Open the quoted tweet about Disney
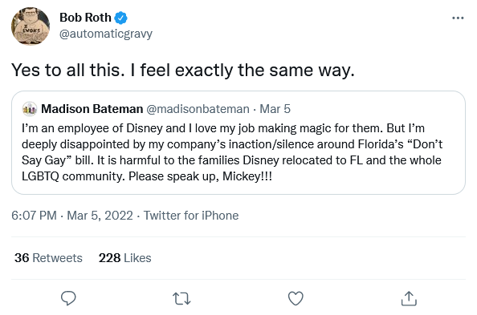 pyautogui.click(x=238, y=143)
